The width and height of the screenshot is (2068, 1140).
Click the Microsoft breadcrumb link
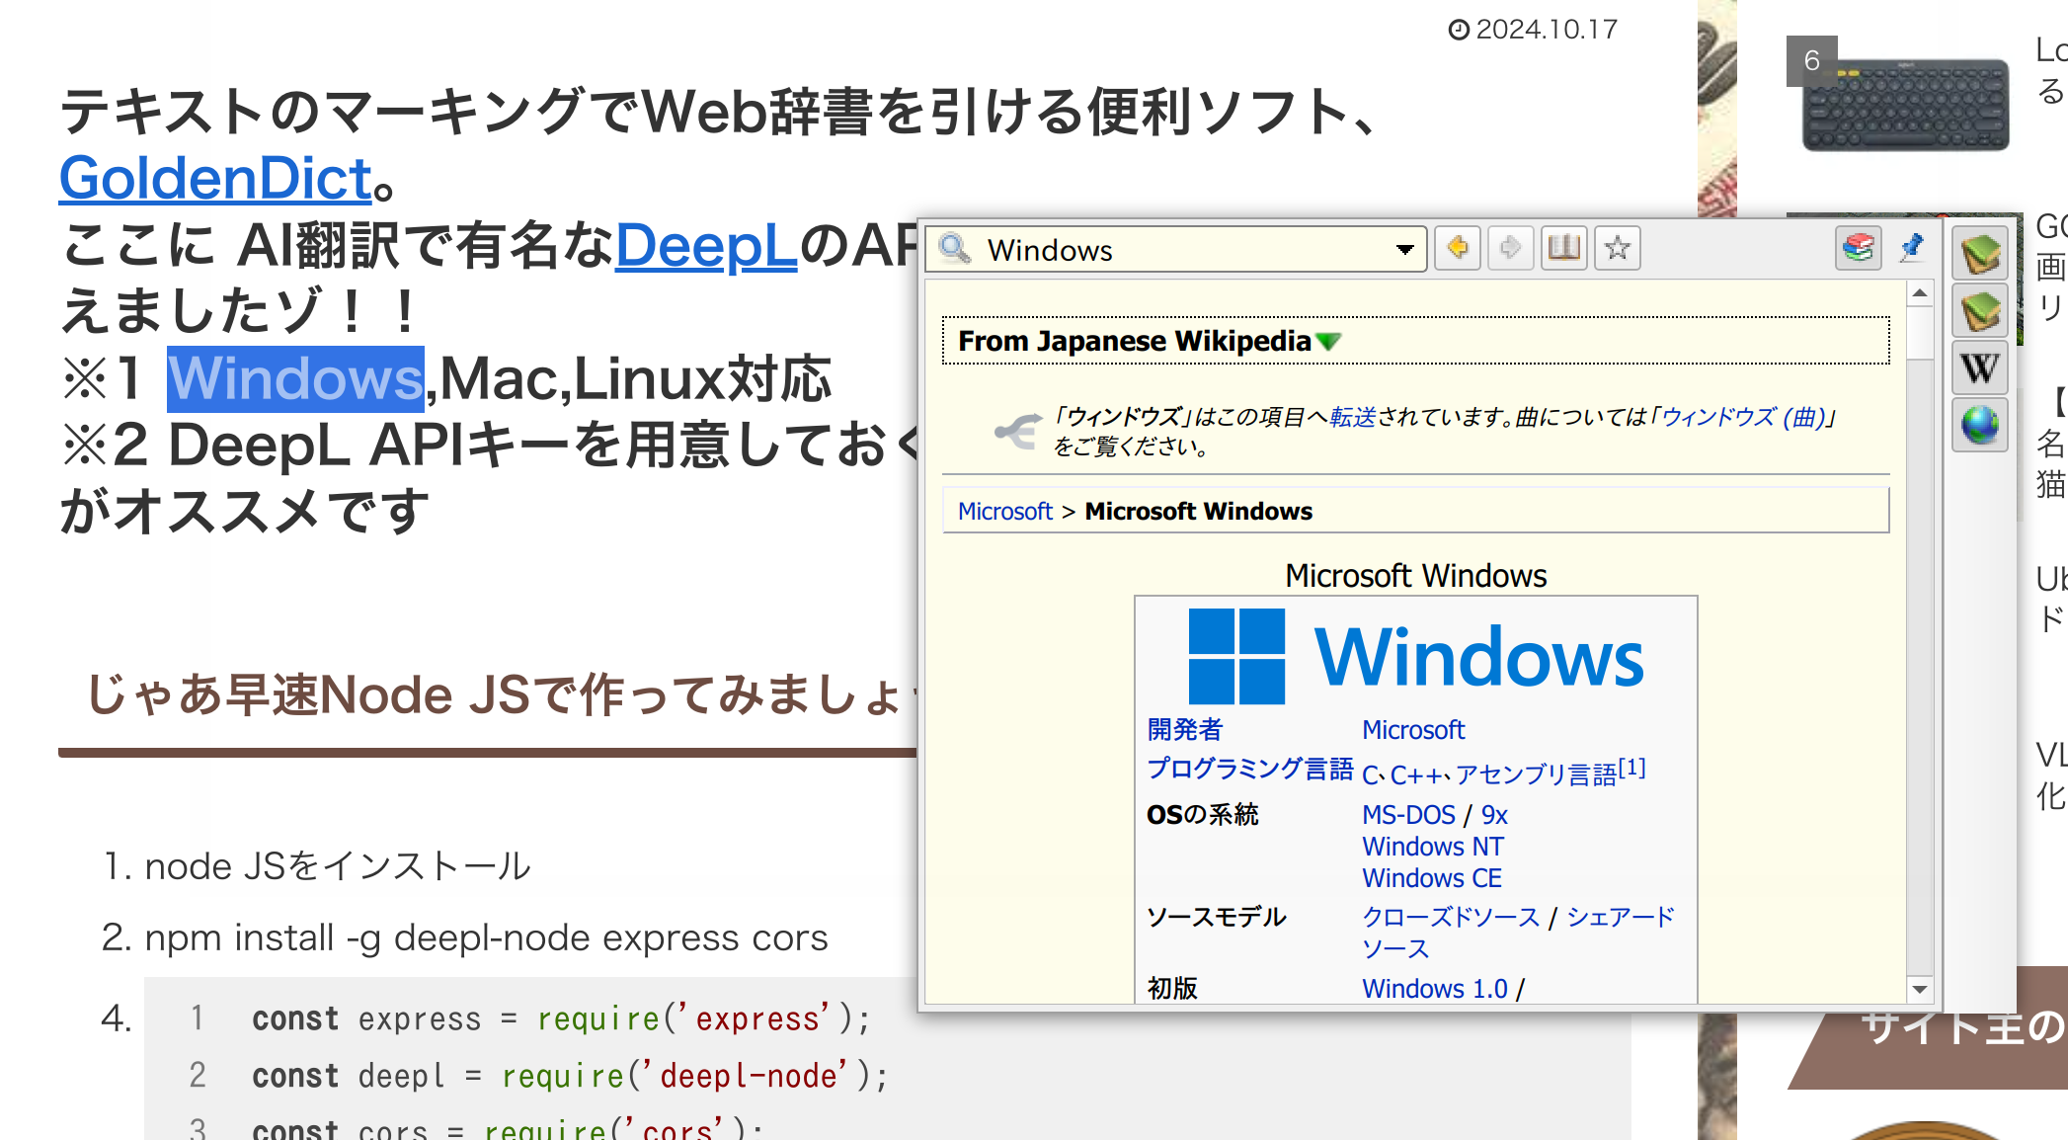[x=1005, y=511]
